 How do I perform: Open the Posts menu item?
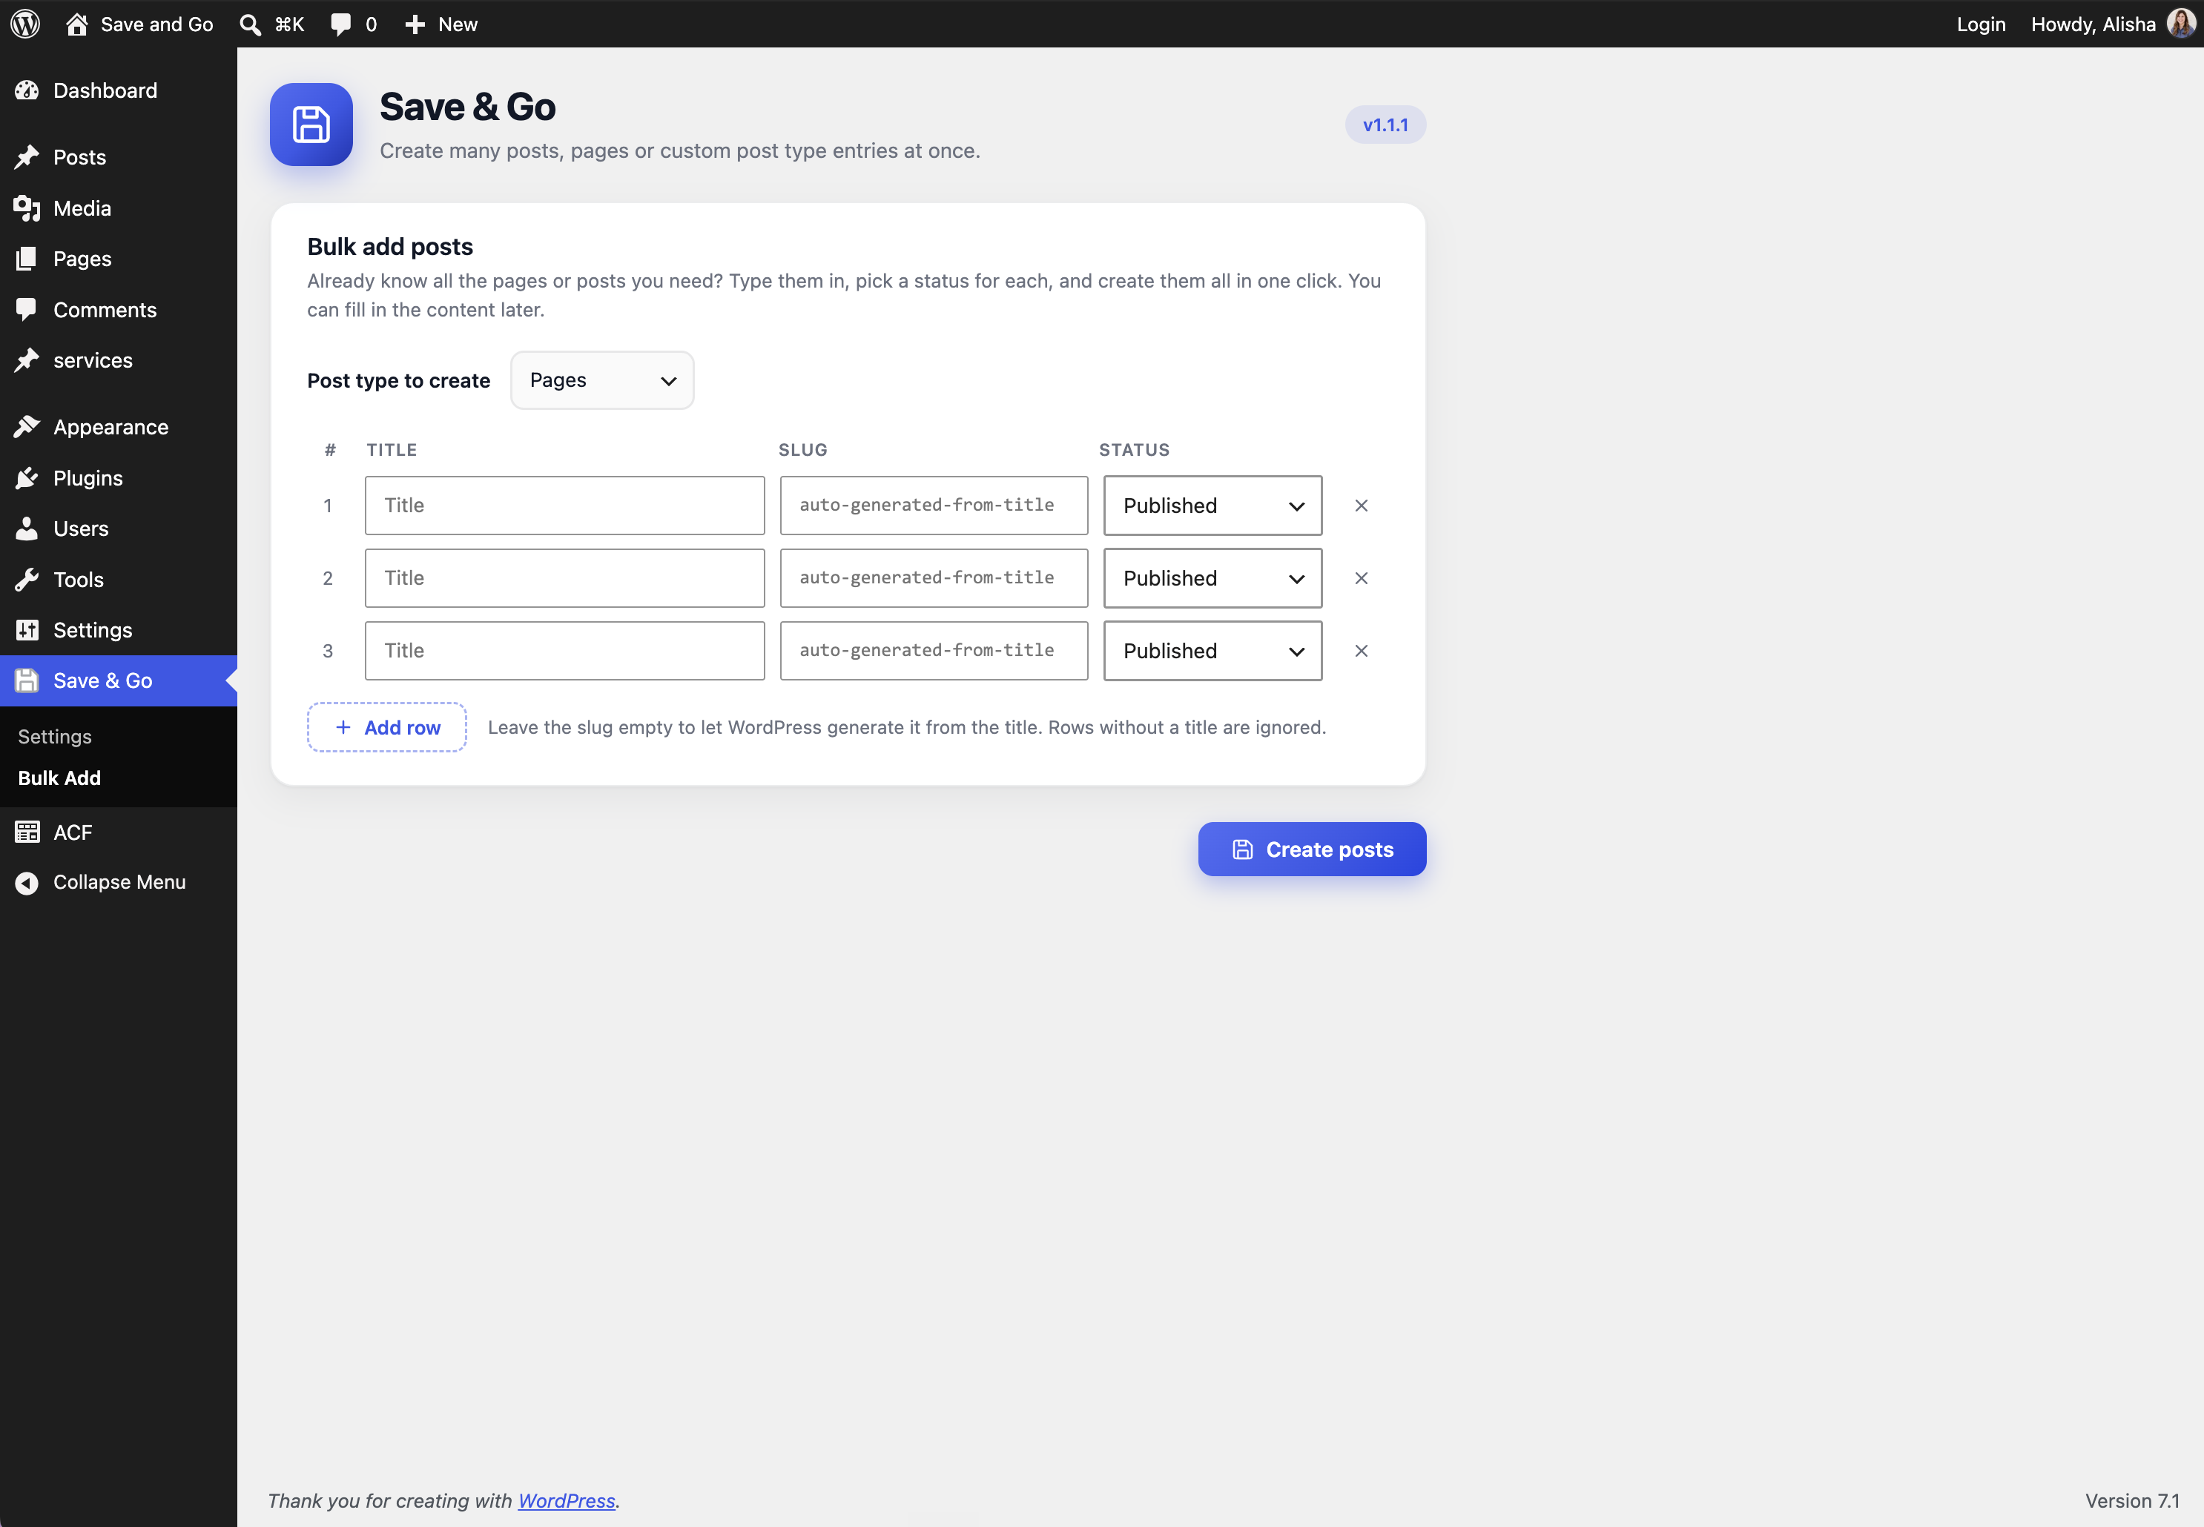pyautogui.click(x=119, y=157)
